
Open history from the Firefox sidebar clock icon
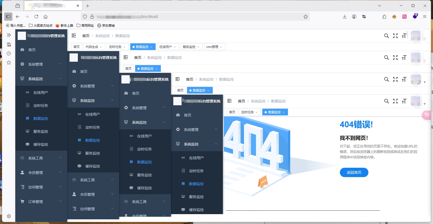click(x=9, y=53)
